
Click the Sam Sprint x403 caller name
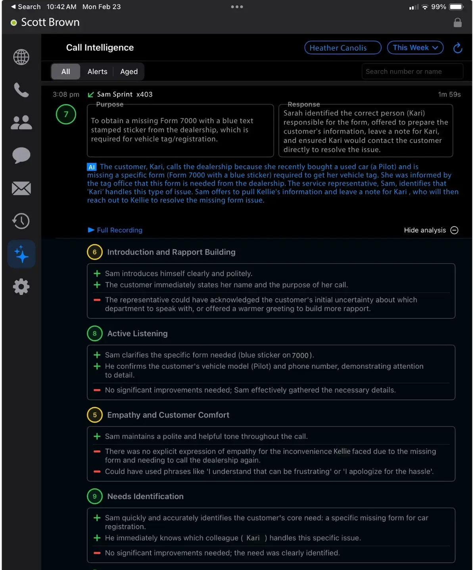pyautogui.click(x=125, y=95)
